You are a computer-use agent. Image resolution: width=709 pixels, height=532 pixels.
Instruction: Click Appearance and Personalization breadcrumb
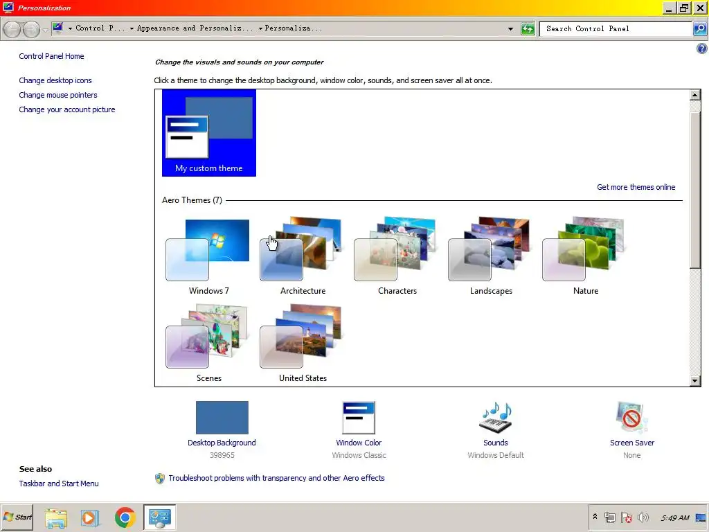(195, 28)
